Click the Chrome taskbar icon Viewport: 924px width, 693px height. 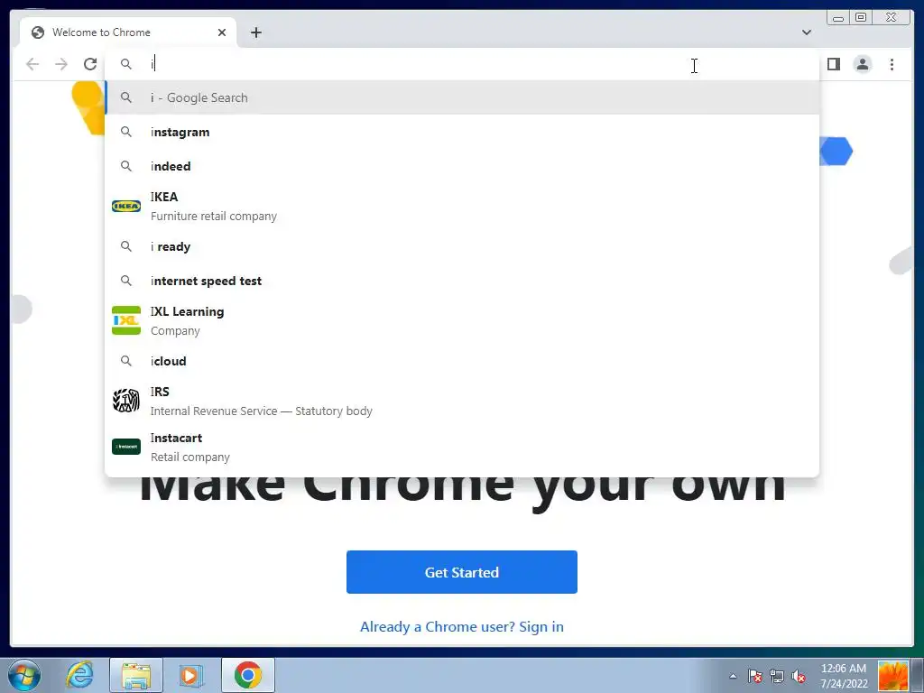(248, 675)
